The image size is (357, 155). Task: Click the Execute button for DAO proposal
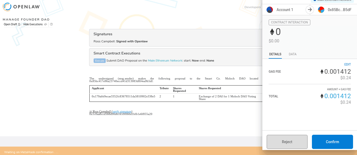pos(99,61)
